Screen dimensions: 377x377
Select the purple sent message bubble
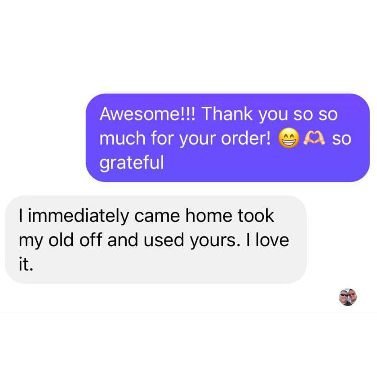pos(227,138)
